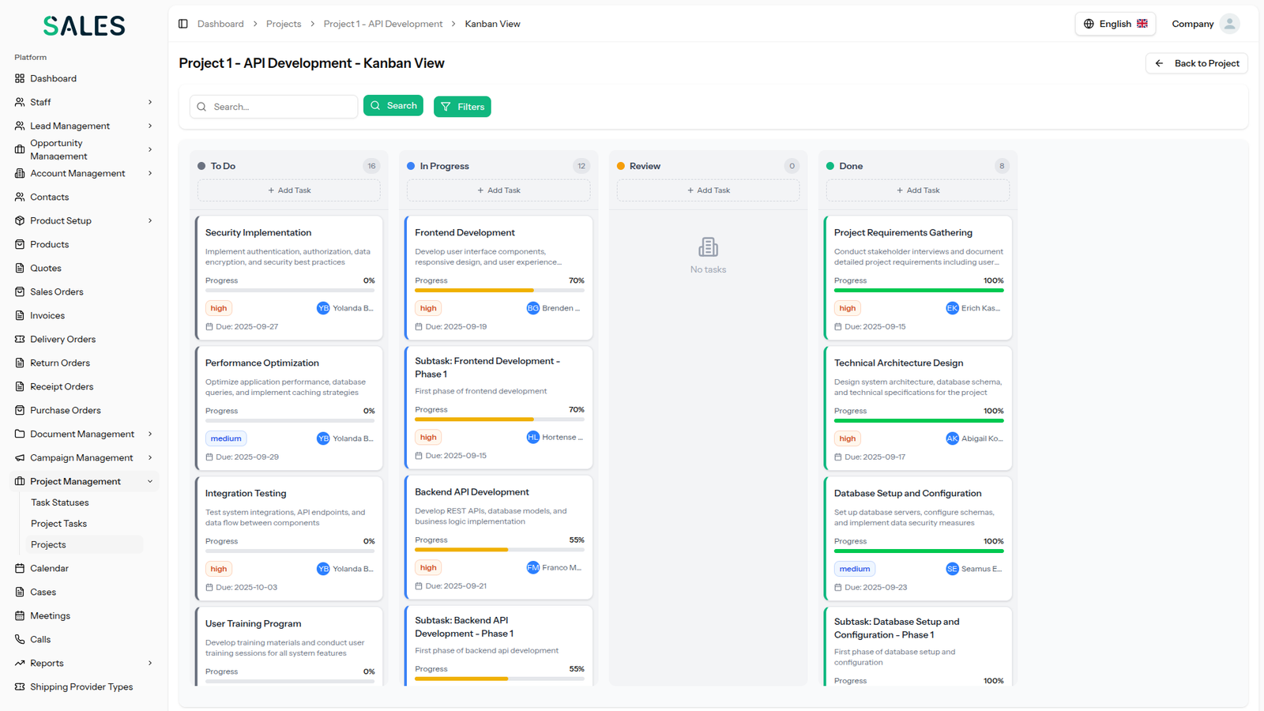Click the Calendar icon in sidebar

[20, 568]
